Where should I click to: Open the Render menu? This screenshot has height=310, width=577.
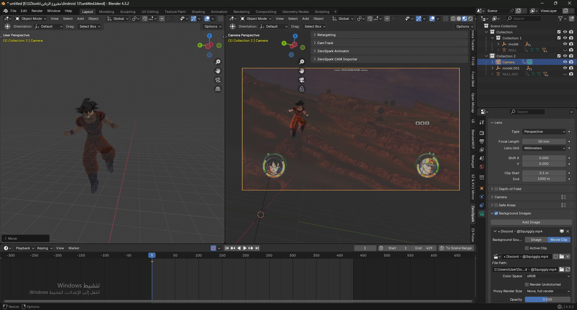point(37,11)
